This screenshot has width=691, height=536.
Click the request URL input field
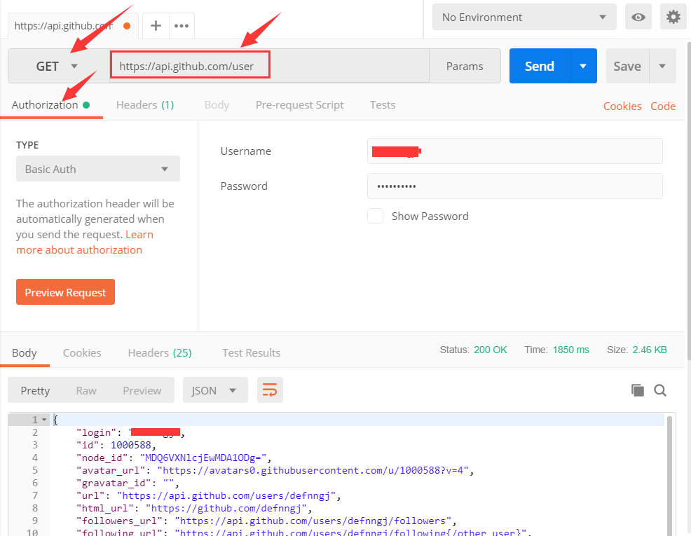269,66
